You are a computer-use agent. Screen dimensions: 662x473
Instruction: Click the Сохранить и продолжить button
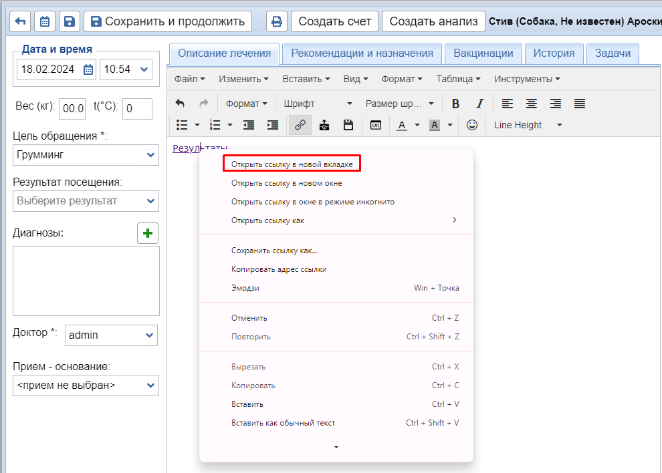tap(168, 21)
